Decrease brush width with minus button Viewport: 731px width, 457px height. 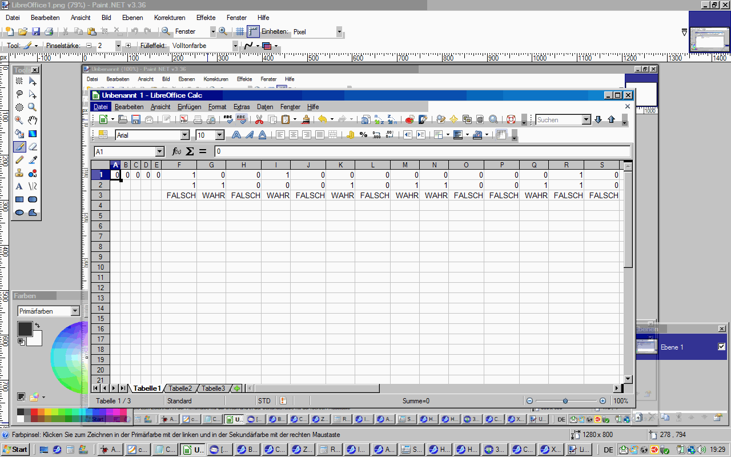click(89, 45)
